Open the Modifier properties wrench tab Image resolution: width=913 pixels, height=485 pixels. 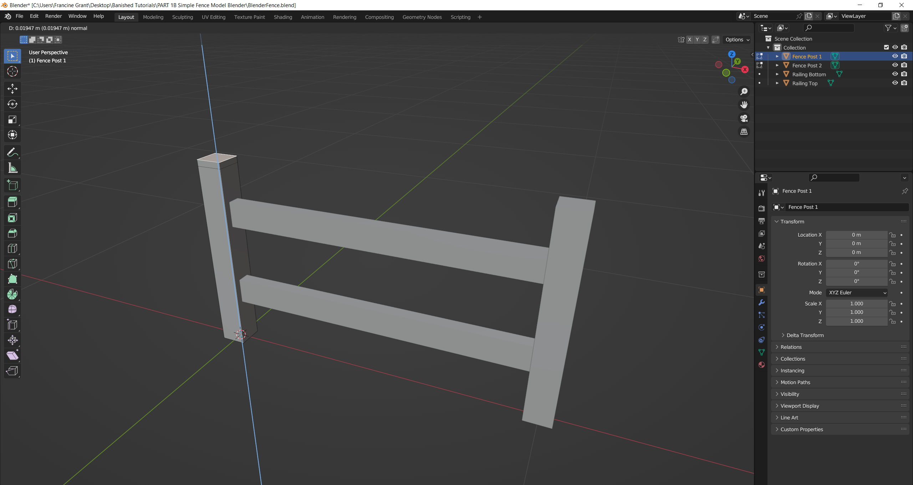pyautogui.click(x=761, y=303)
